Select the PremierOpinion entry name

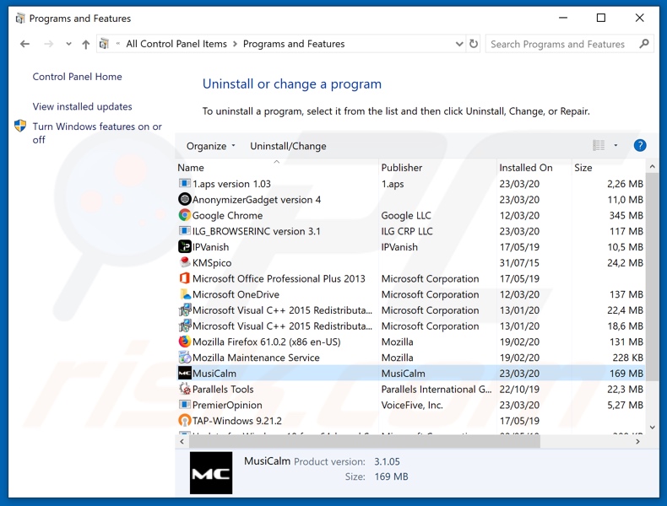(227, 405)
